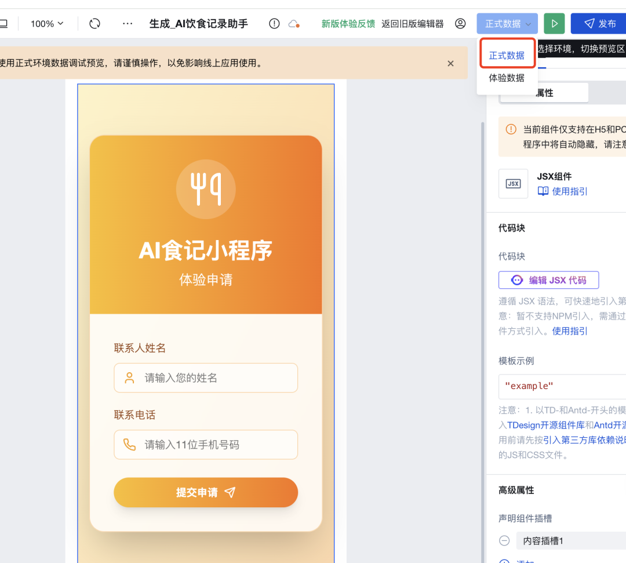
Task: Click the 请输入您的姓名 input field
Action: 206,377
